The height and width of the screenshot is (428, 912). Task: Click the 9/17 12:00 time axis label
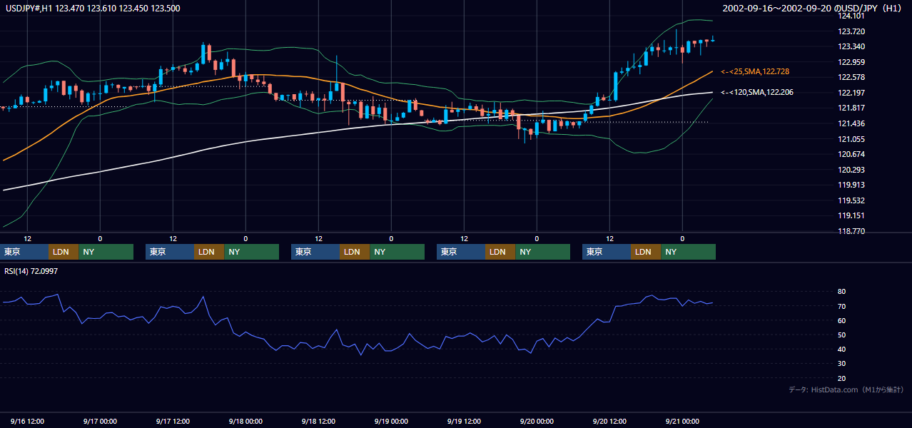pos(173,422)
